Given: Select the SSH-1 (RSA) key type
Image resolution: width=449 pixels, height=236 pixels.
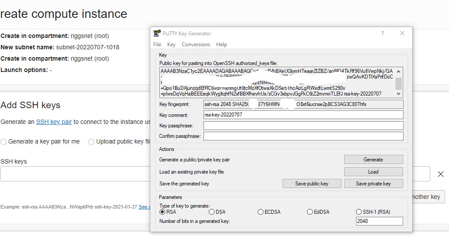Looking at the screenshot, I should (x=373, y=212).
